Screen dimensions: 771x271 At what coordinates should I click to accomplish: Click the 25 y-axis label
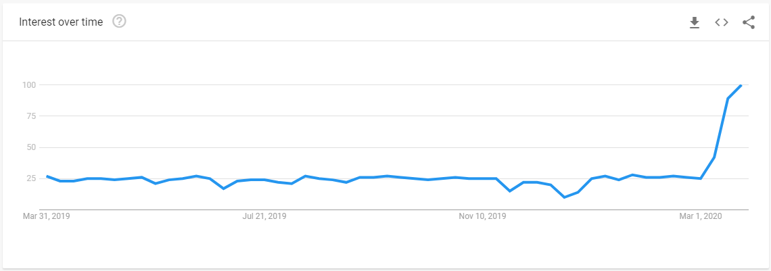tap(33, 178)
